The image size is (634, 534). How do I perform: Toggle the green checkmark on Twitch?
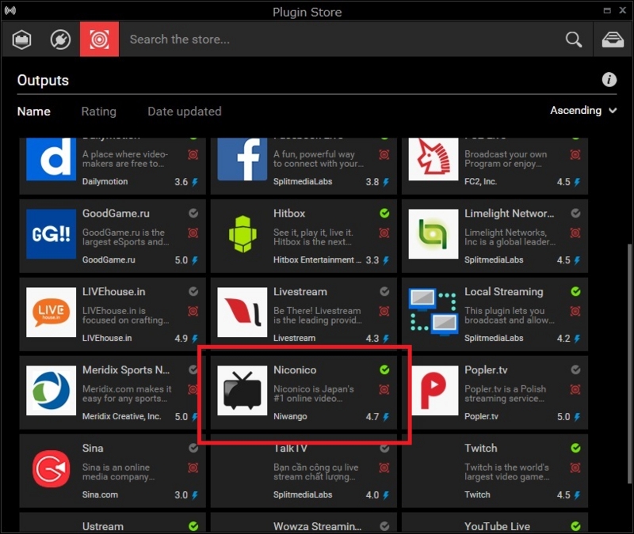576,448
